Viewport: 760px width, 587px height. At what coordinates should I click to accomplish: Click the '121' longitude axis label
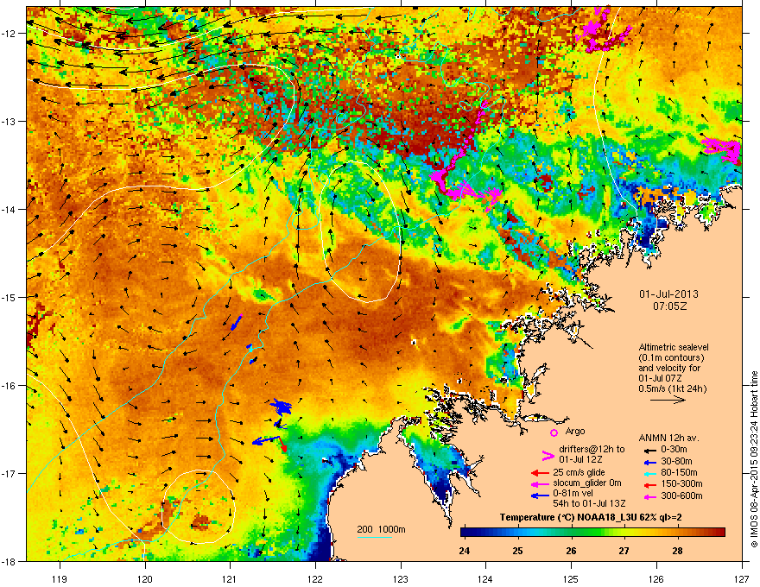(230, 578)
